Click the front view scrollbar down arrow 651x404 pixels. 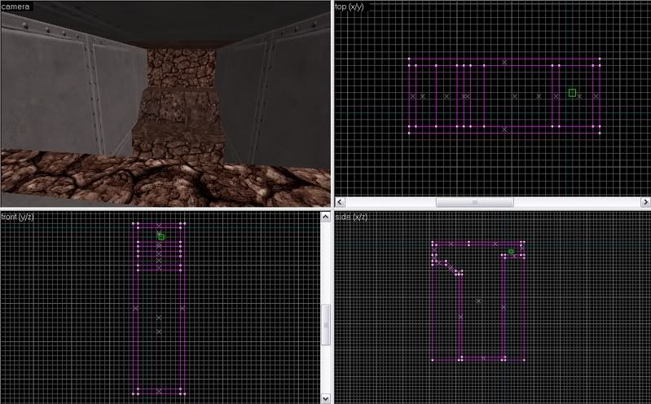(x=327, y=397)
